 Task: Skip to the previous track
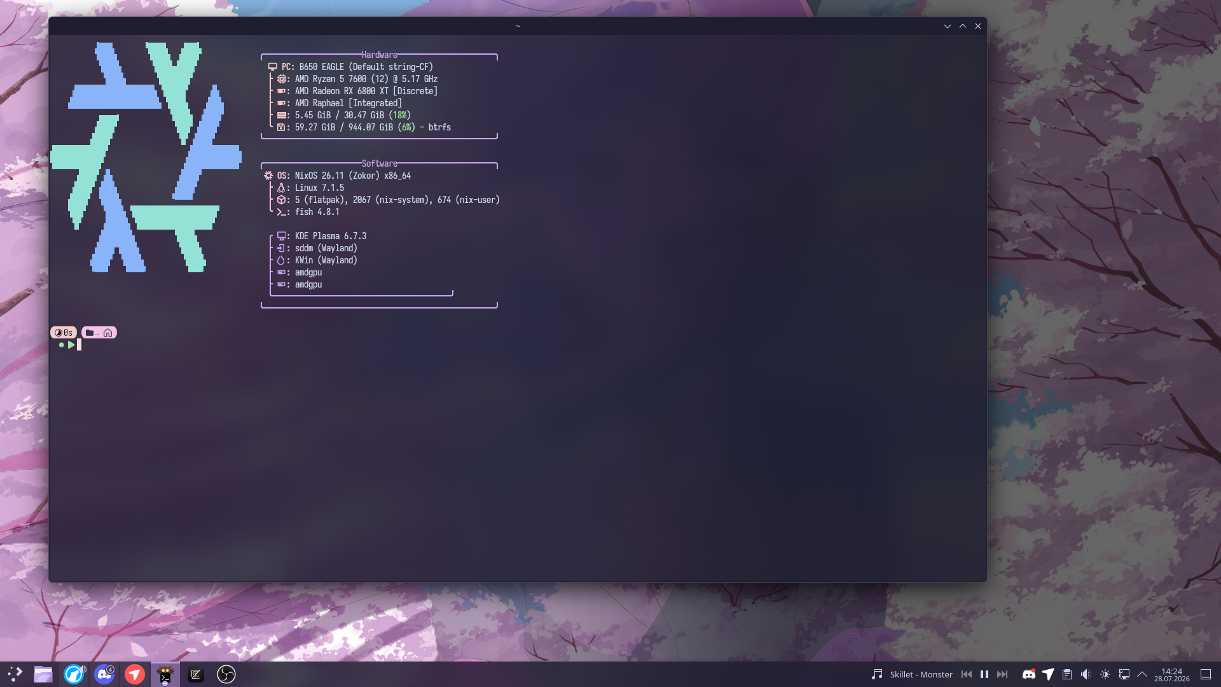(967, 674)
